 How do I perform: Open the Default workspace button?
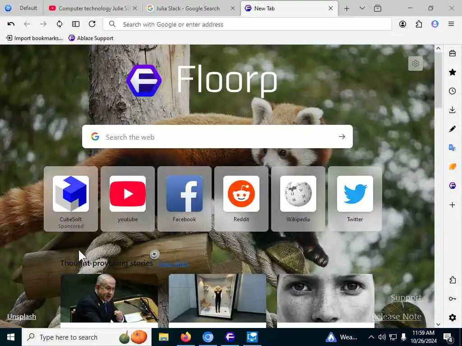pyautogui.click(x=21, y=8)
